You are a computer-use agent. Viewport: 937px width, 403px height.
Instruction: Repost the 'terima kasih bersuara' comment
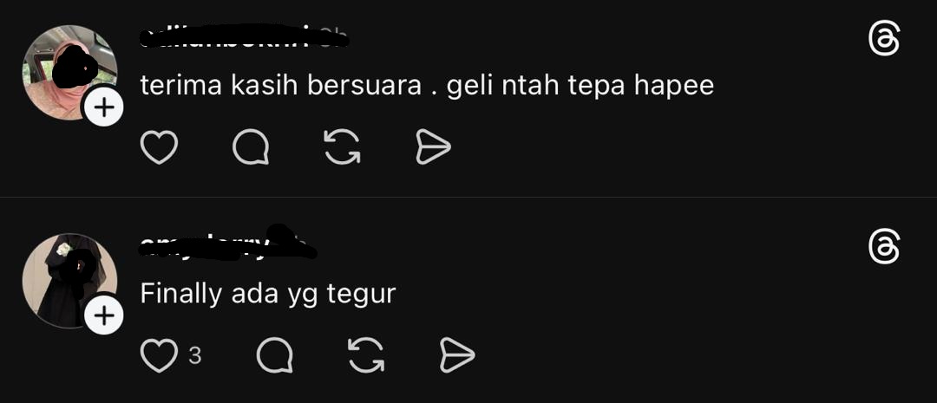click(343, 146)
